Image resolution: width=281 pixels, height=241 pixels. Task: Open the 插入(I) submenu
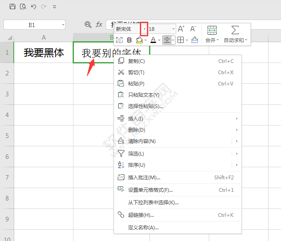tap(177, 118)
